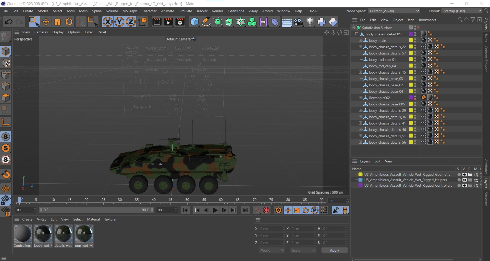Select the body_wet material thumbnail
490x261 pixels.
[43, 233]
